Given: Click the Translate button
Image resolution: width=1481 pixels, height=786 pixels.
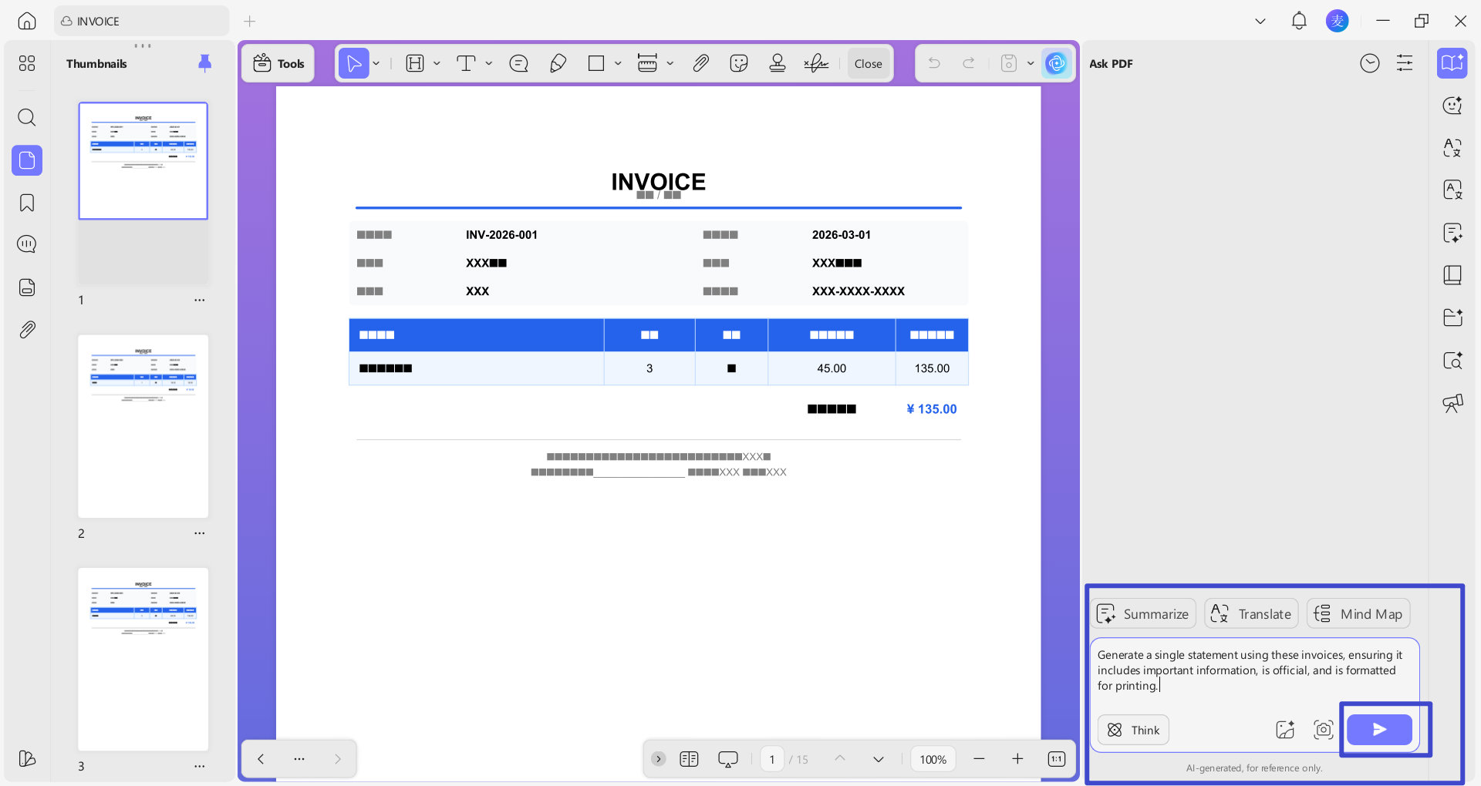Looking at the screenshot, I should coord(1251,613).
